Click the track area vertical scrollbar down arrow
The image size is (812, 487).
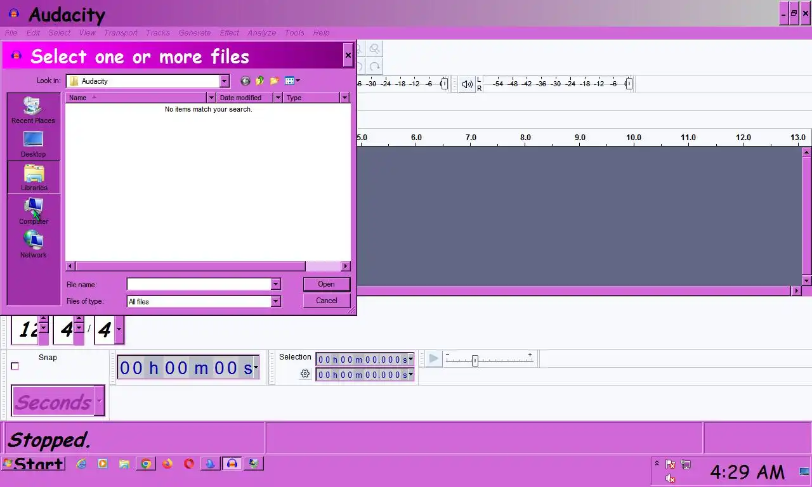click(x=806, y=280)
